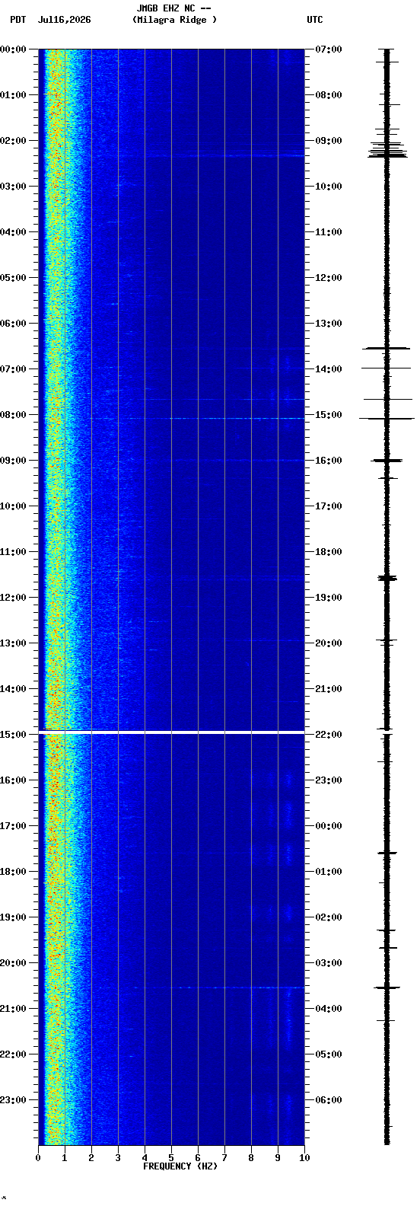Click the 10 Hz frequency tick label
The height and width of the screenshot is (1206, 420).
pyautogui.click(x=304, y=1158)
